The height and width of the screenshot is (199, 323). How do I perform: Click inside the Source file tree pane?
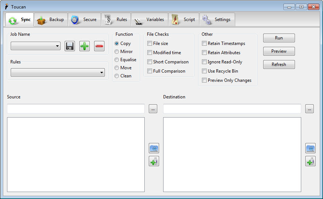[76, 155]
